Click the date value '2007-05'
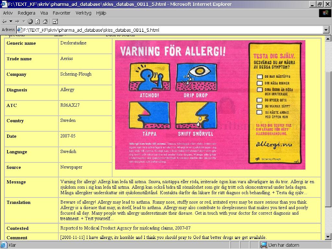 pyautogui.click(x=68, y=136)
